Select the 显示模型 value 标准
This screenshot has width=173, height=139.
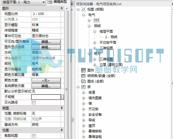[35, 25]
